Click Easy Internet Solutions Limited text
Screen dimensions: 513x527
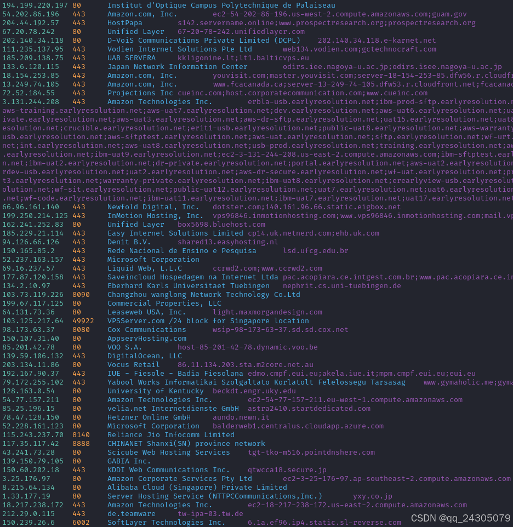pos(175,233)
